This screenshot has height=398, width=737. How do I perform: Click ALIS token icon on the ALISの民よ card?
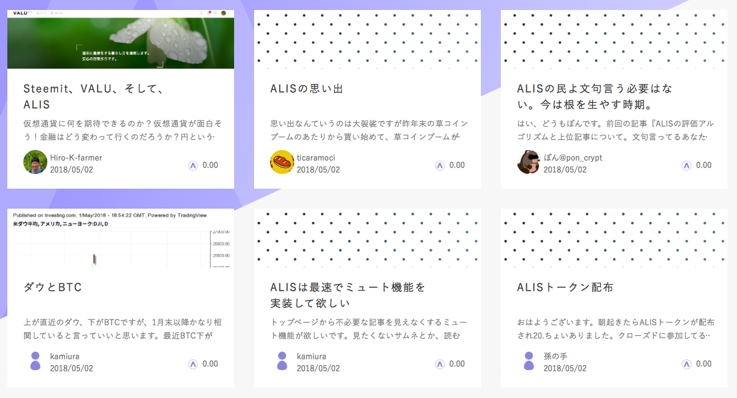tap(687, 165)
